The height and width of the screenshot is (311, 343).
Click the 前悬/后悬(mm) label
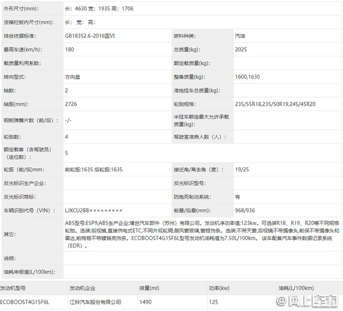(x=192, y=210)
